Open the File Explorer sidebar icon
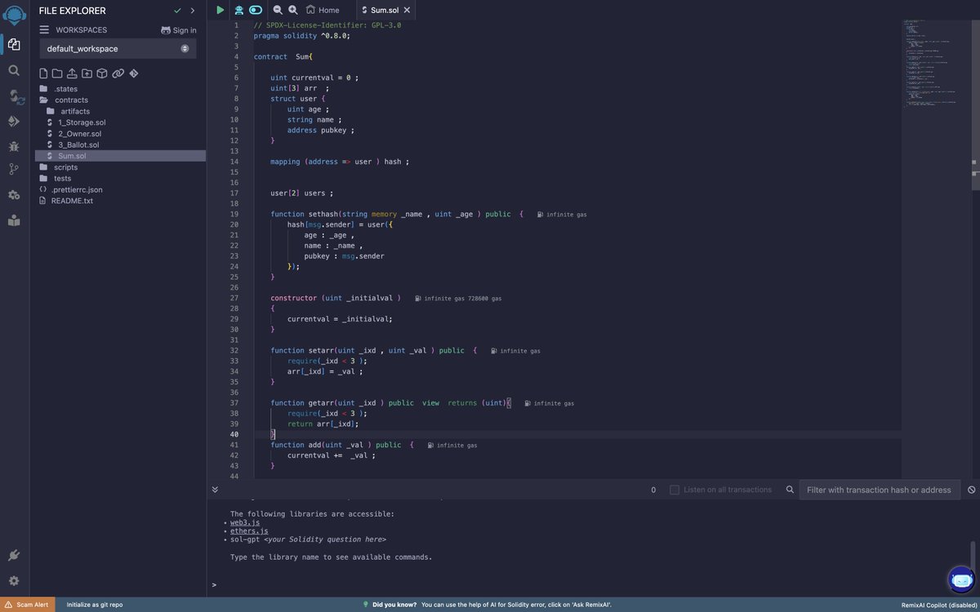 14,44
